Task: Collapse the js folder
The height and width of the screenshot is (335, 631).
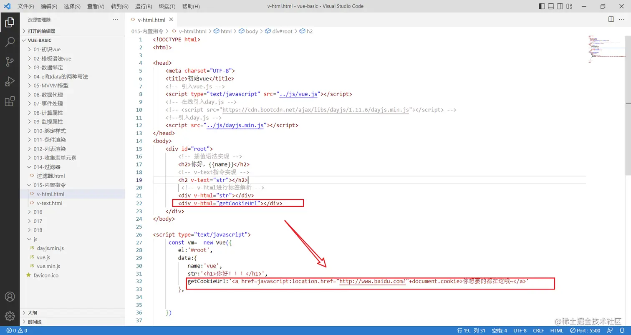Action: pyautogui.click(x=73, y=239)
